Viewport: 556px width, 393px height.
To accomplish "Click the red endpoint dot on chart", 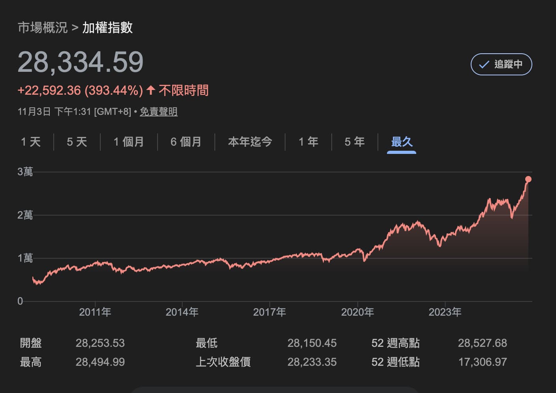I will click(x=528, y=179).
